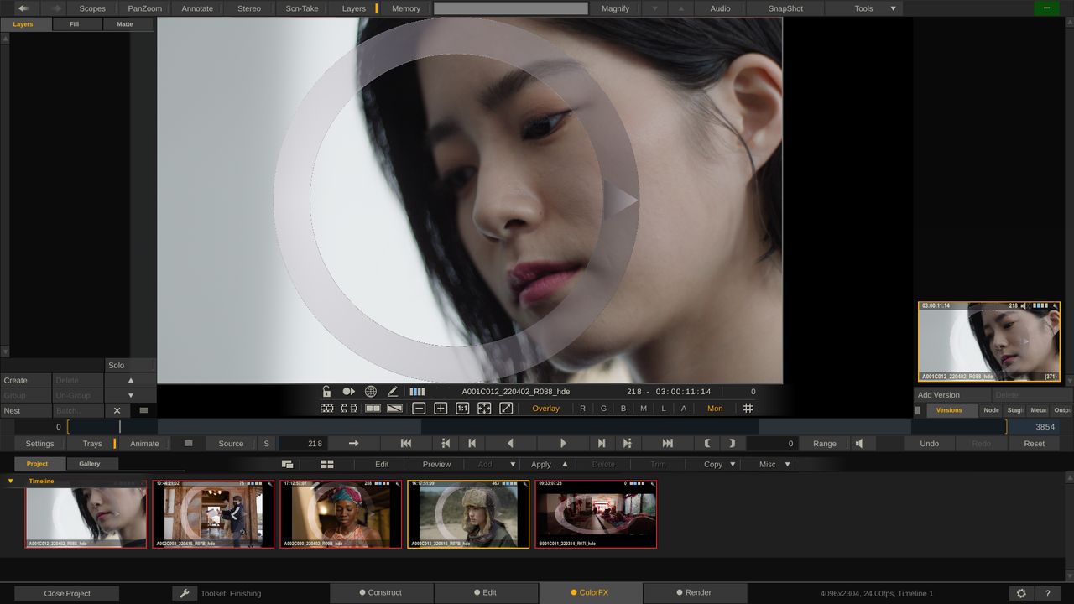Toggle the Mon monitor output
Image resolution: width=1074 pixels, height=604 pixels.
tap(715, 409)
